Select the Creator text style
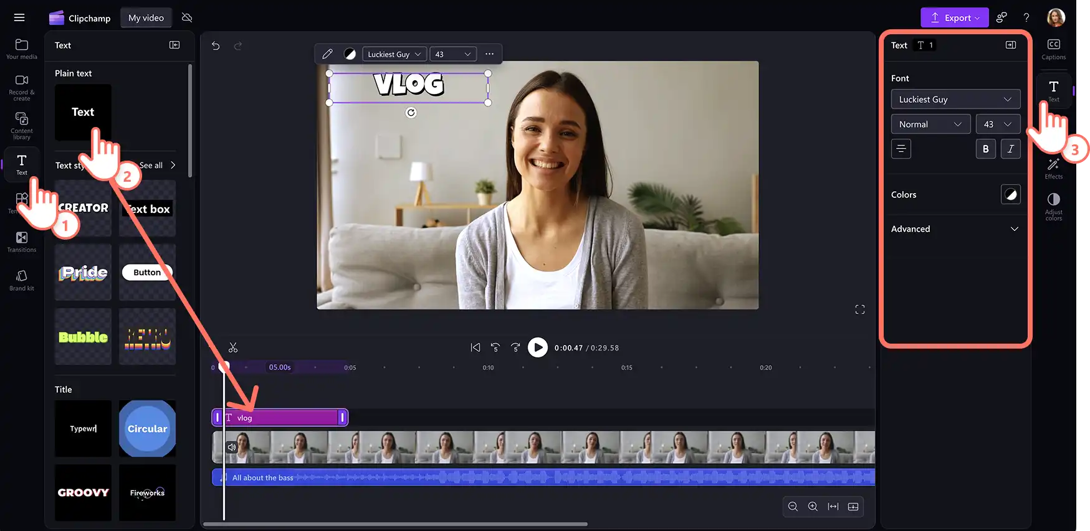This screenshot has height=531, width=1090. coord(83,208)
